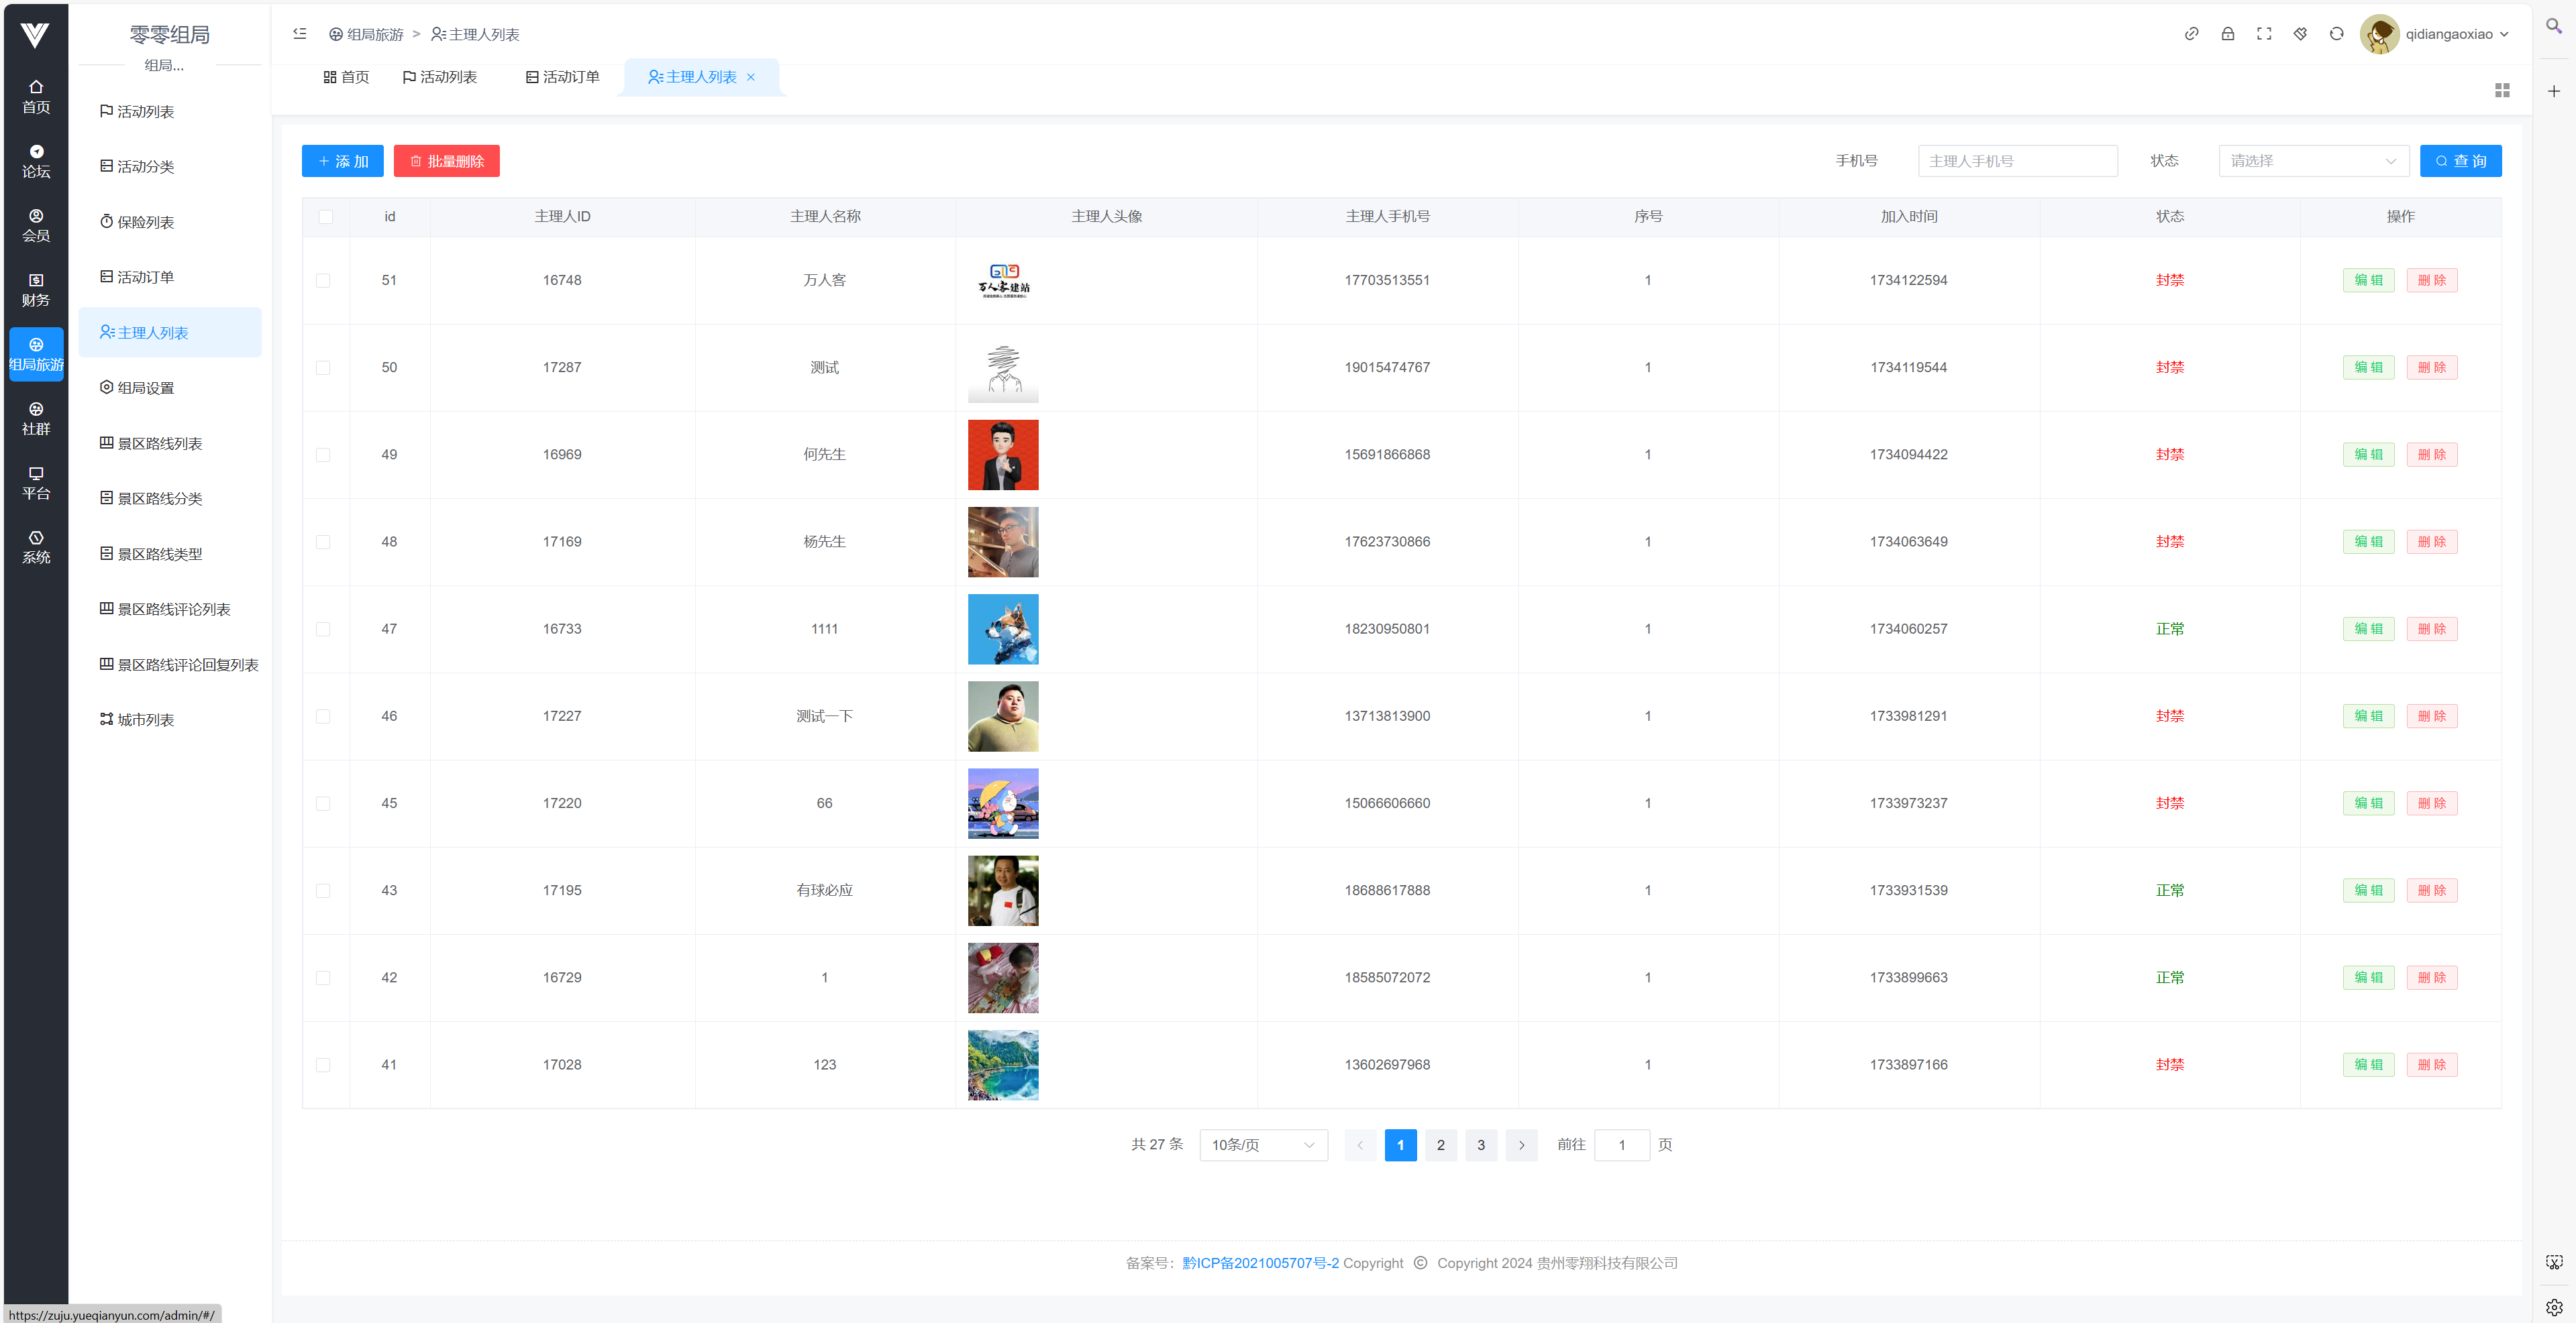Click the link icon in the header
2576x1323 pixels.
click(x=2191, y=34)
